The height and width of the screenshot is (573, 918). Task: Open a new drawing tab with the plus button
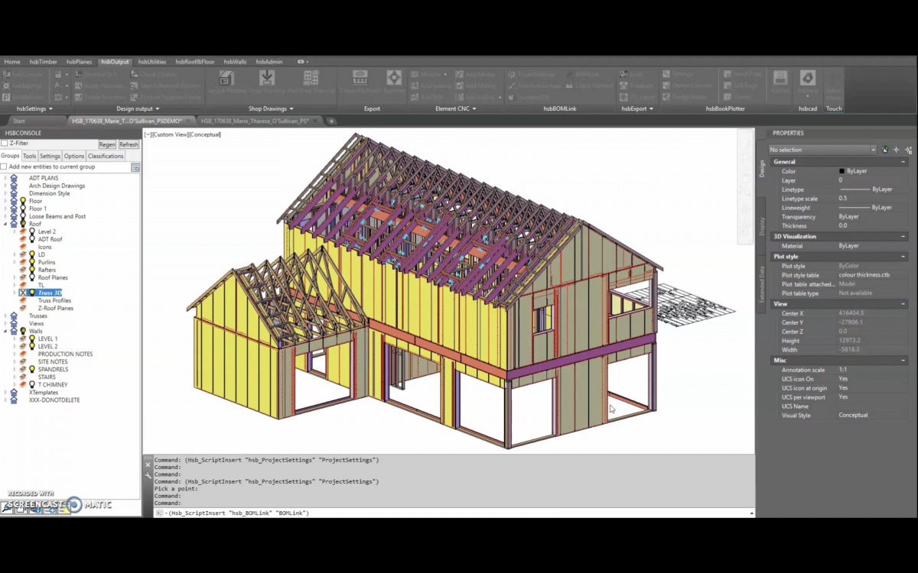(x=331, y=121)
